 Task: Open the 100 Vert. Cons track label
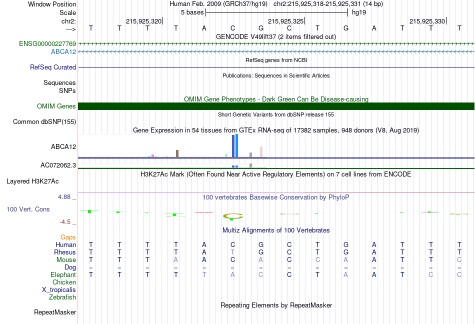(28, 209)
